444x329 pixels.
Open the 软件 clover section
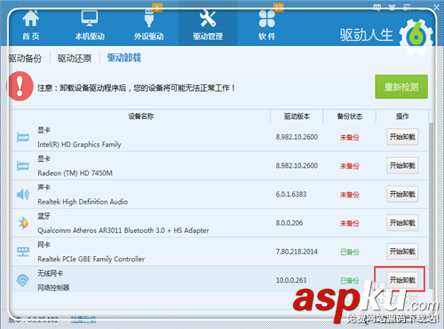click(267, 26)
